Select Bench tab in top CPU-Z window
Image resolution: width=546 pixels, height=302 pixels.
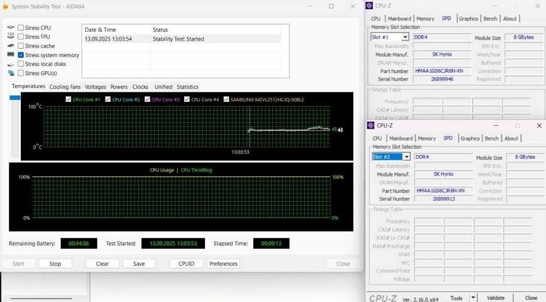490,19
